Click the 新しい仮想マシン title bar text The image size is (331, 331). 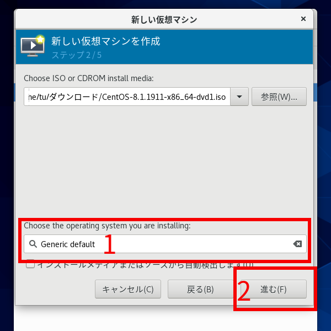tap(164, 20)
